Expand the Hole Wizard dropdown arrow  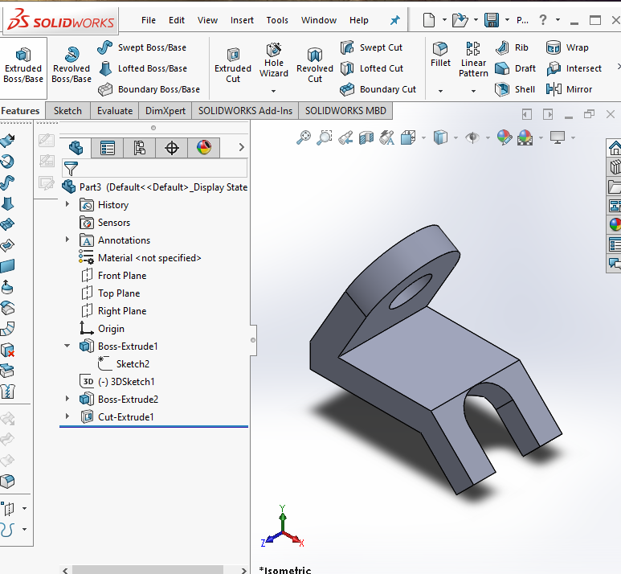click(x=274, y=91)
